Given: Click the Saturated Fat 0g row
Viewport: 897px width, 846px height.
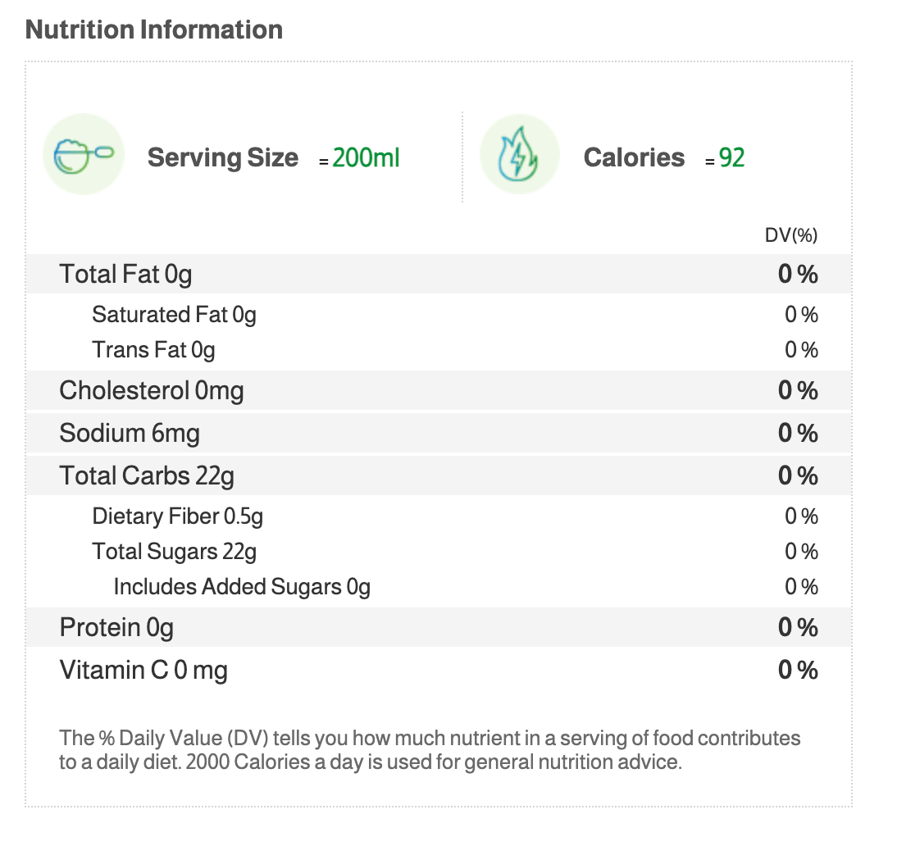Looking at the screenshot, I should pyautogui.click(x=174, y=315).
